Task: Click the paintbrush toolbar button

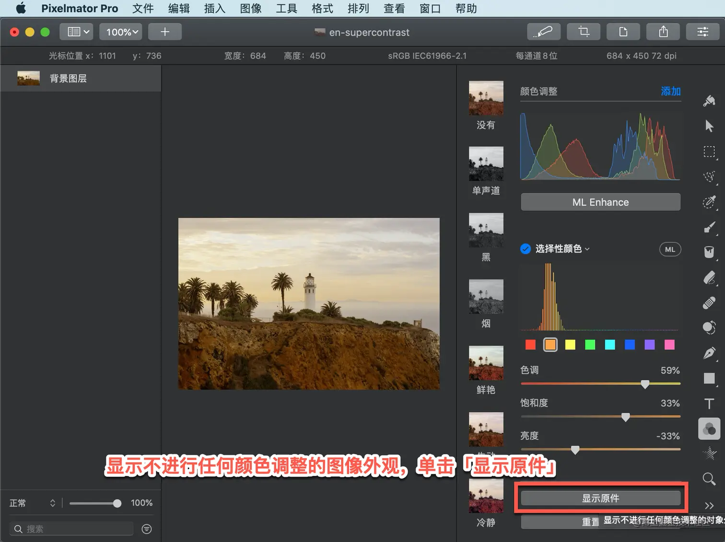Action: pyautogui.click(x=543, y=32)
